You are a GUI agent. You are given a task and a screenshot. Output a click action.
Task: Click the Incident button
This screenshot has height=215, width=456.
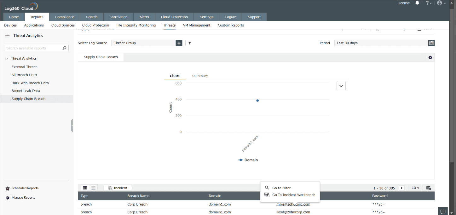(118, 188)
